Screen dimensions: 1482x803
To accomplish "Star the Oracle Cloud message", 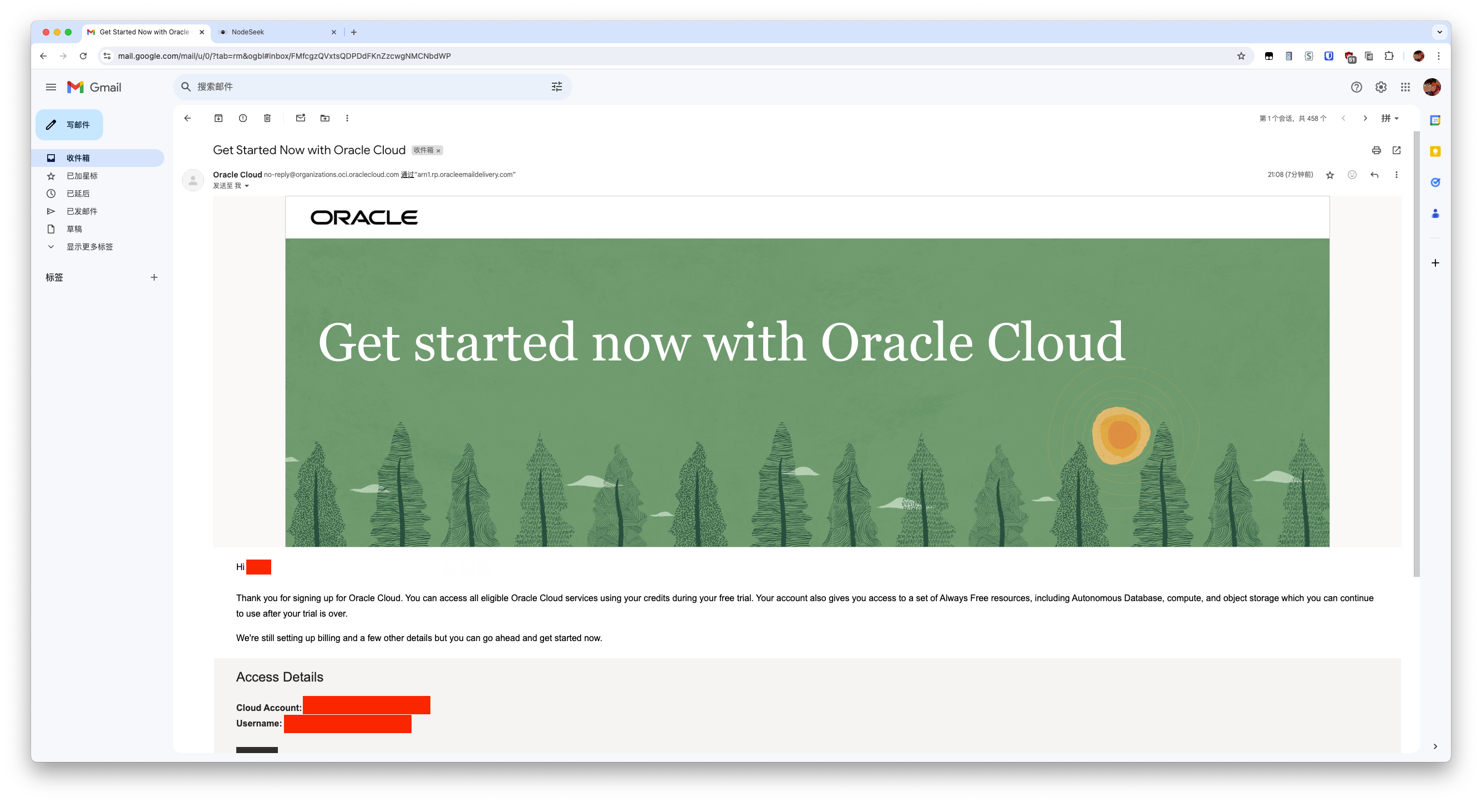I will coord(1329,175).
